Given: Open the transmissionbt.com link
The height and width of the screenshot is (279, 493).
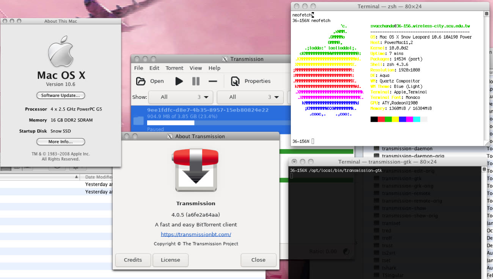Looking at the screenshot, I should 196,234.
